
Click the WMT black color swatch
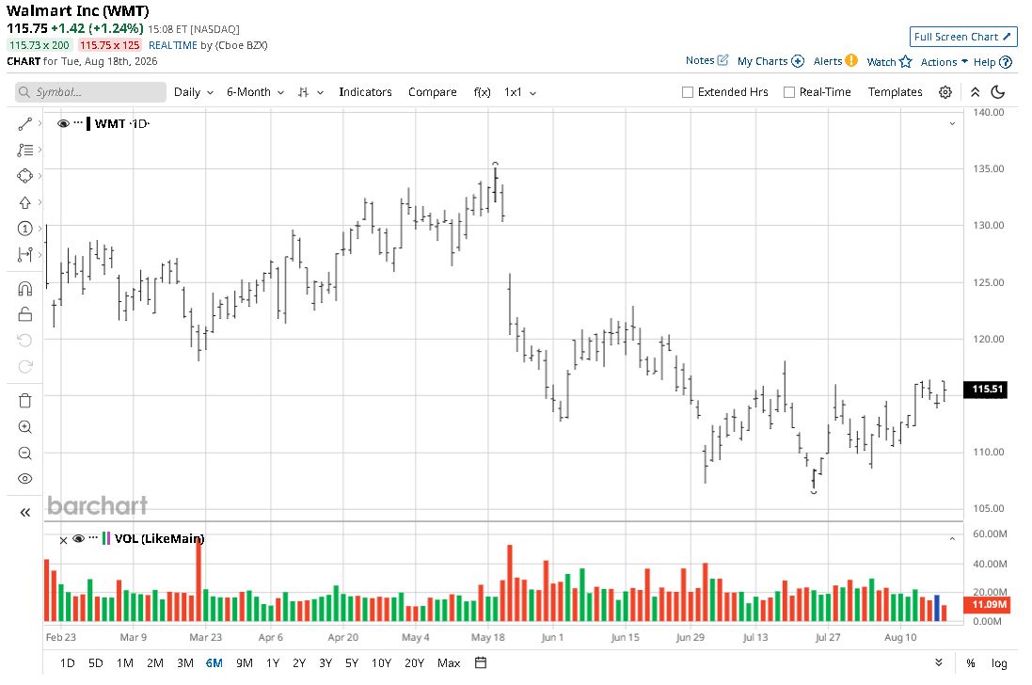(x=88, y=123)
